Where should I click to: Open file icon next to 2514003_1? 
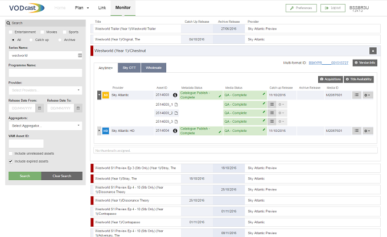click(x=176, y=105)
